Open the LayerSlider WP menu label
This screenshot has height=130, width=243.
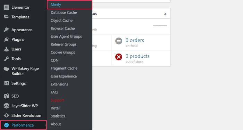[x=25, y=106]
